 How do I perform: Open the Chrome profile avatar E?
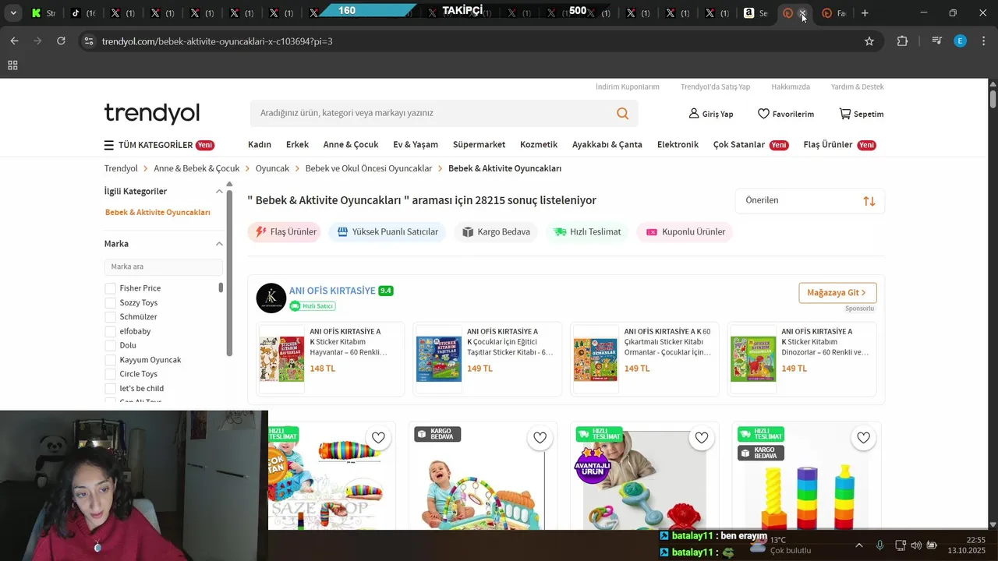point(961,41)
